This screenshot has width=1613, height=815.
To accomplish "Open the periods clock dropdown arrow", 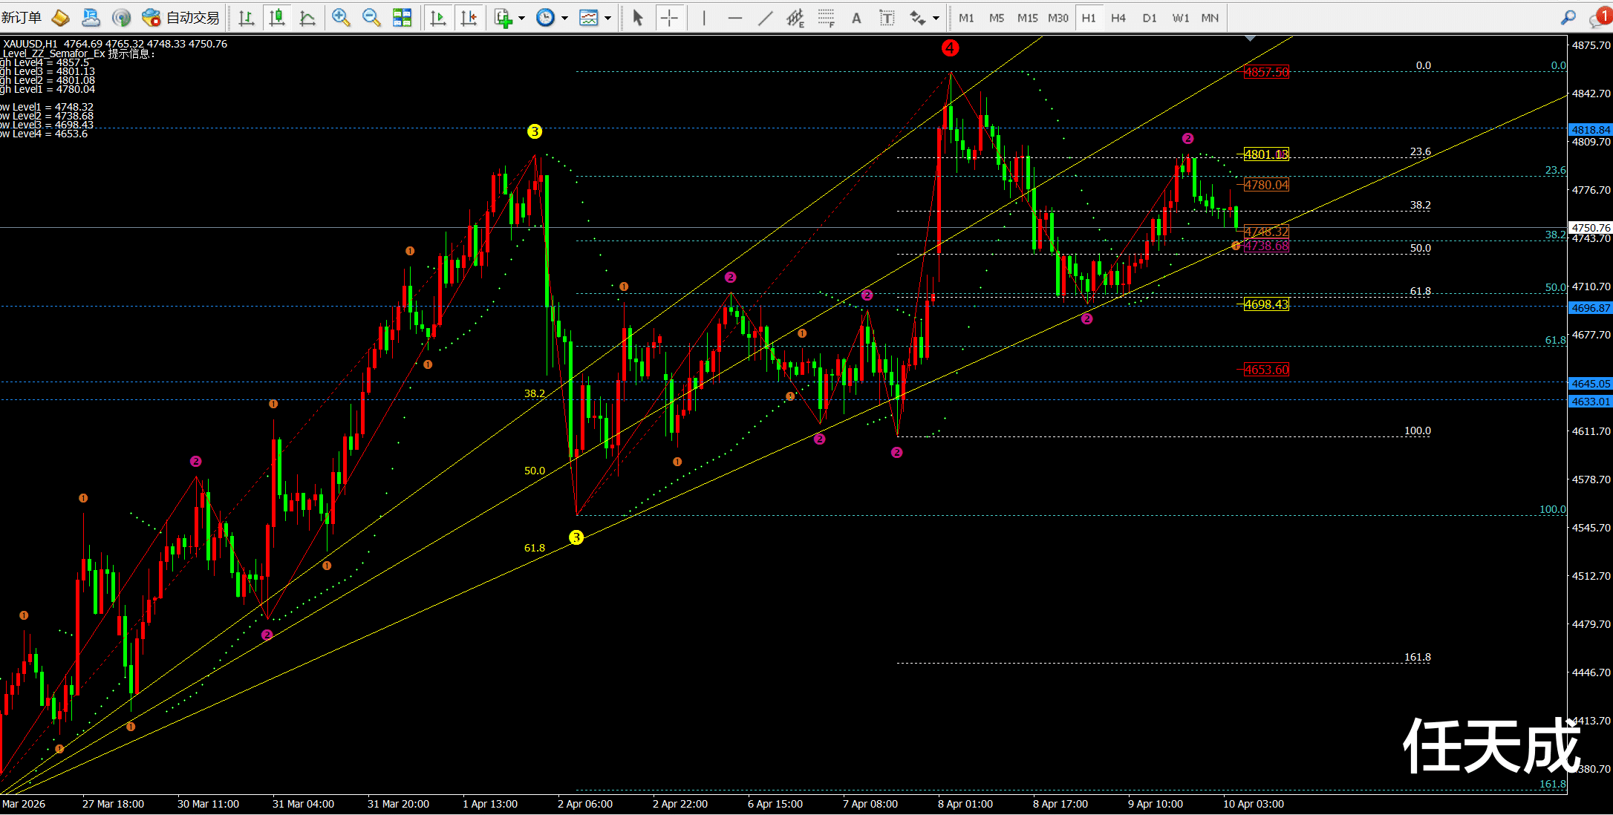I will pyautogui.click(x=564, y=18).
